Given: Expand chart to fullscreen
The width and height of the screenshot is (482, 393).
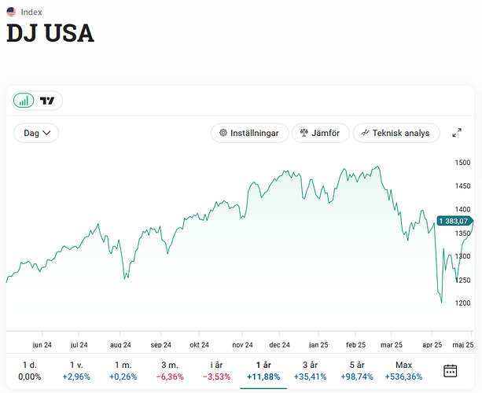Looking at the screenshot, I should pos(457,133).
